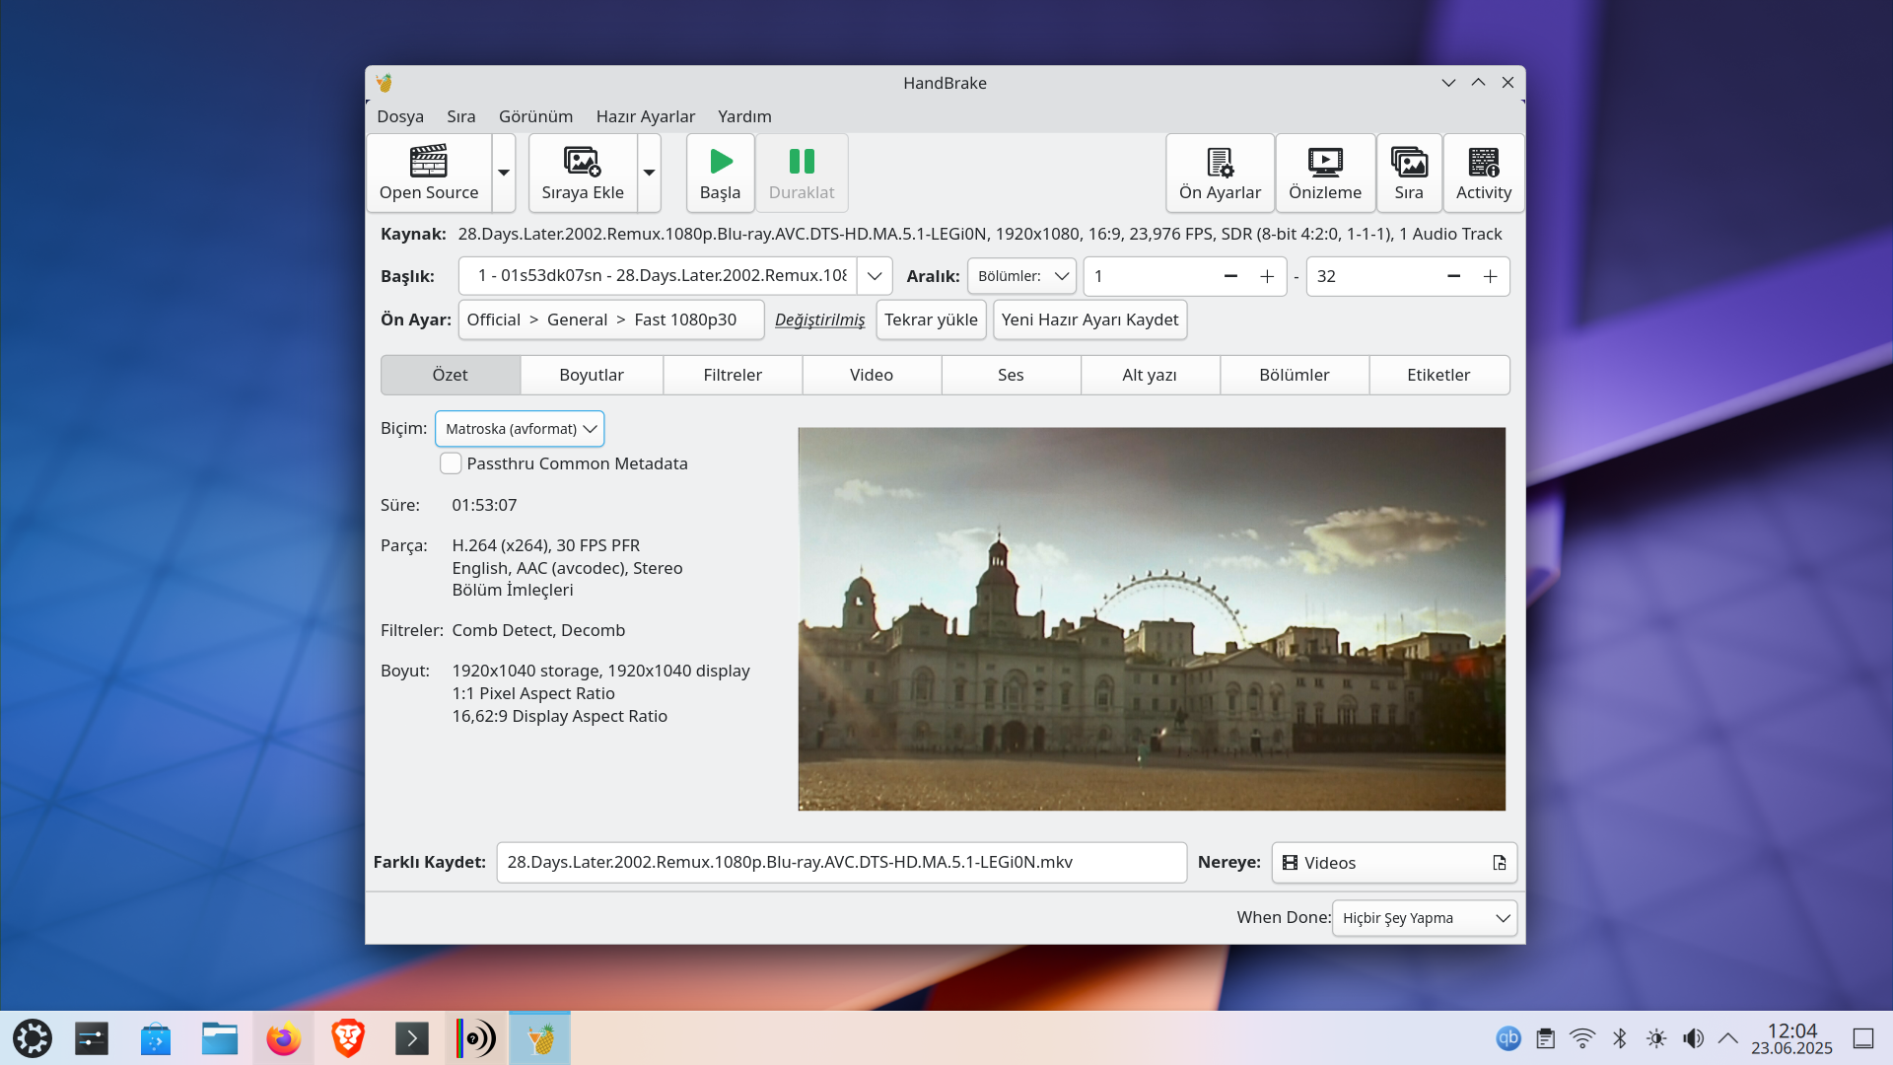Open the volume tray icon
The width and height of the screenshot is (1893, 1065).
[x=1693, y=1038]
